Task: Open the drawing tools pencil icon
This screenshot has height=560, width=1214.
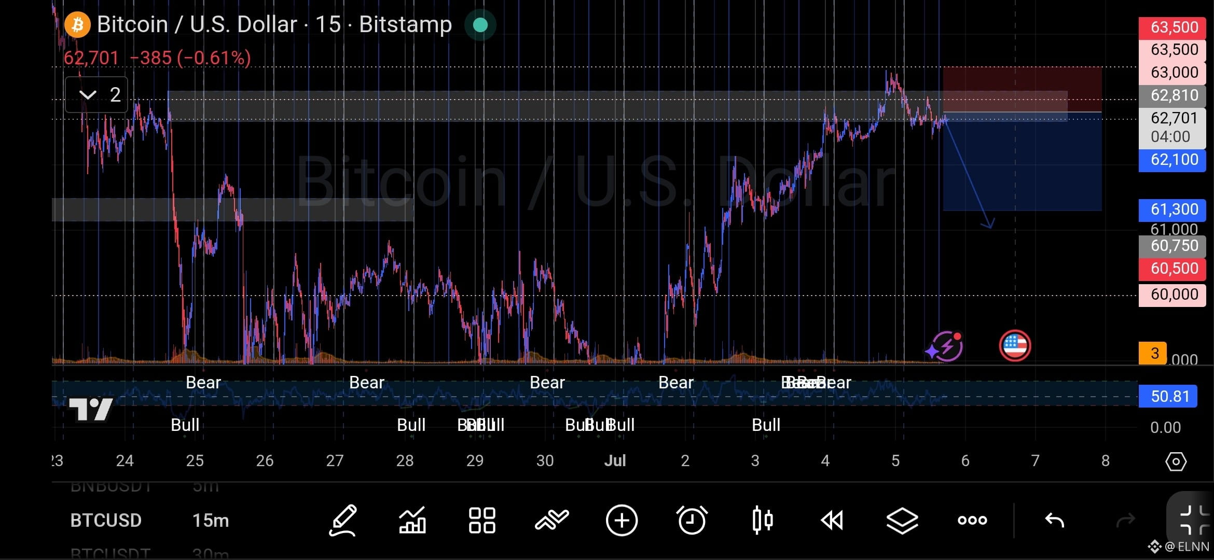Action: pyautogui.click(x=343, y=520)
